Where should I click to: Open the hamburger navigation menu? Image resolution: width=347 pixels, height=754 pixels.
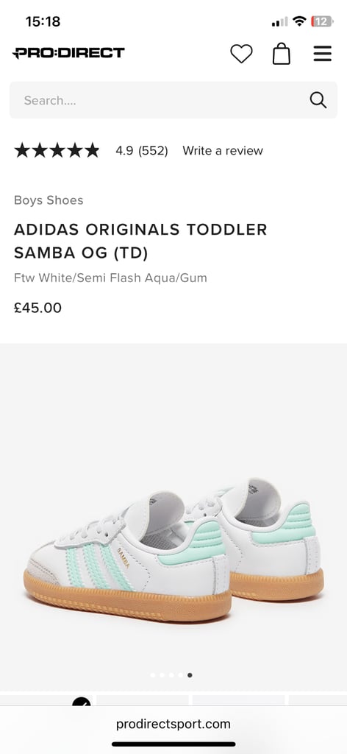click(323, 53)
